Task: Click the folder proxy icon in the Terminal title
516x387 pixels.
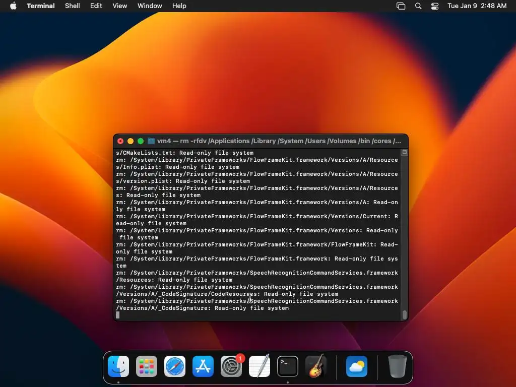Action: coord(151,141)
